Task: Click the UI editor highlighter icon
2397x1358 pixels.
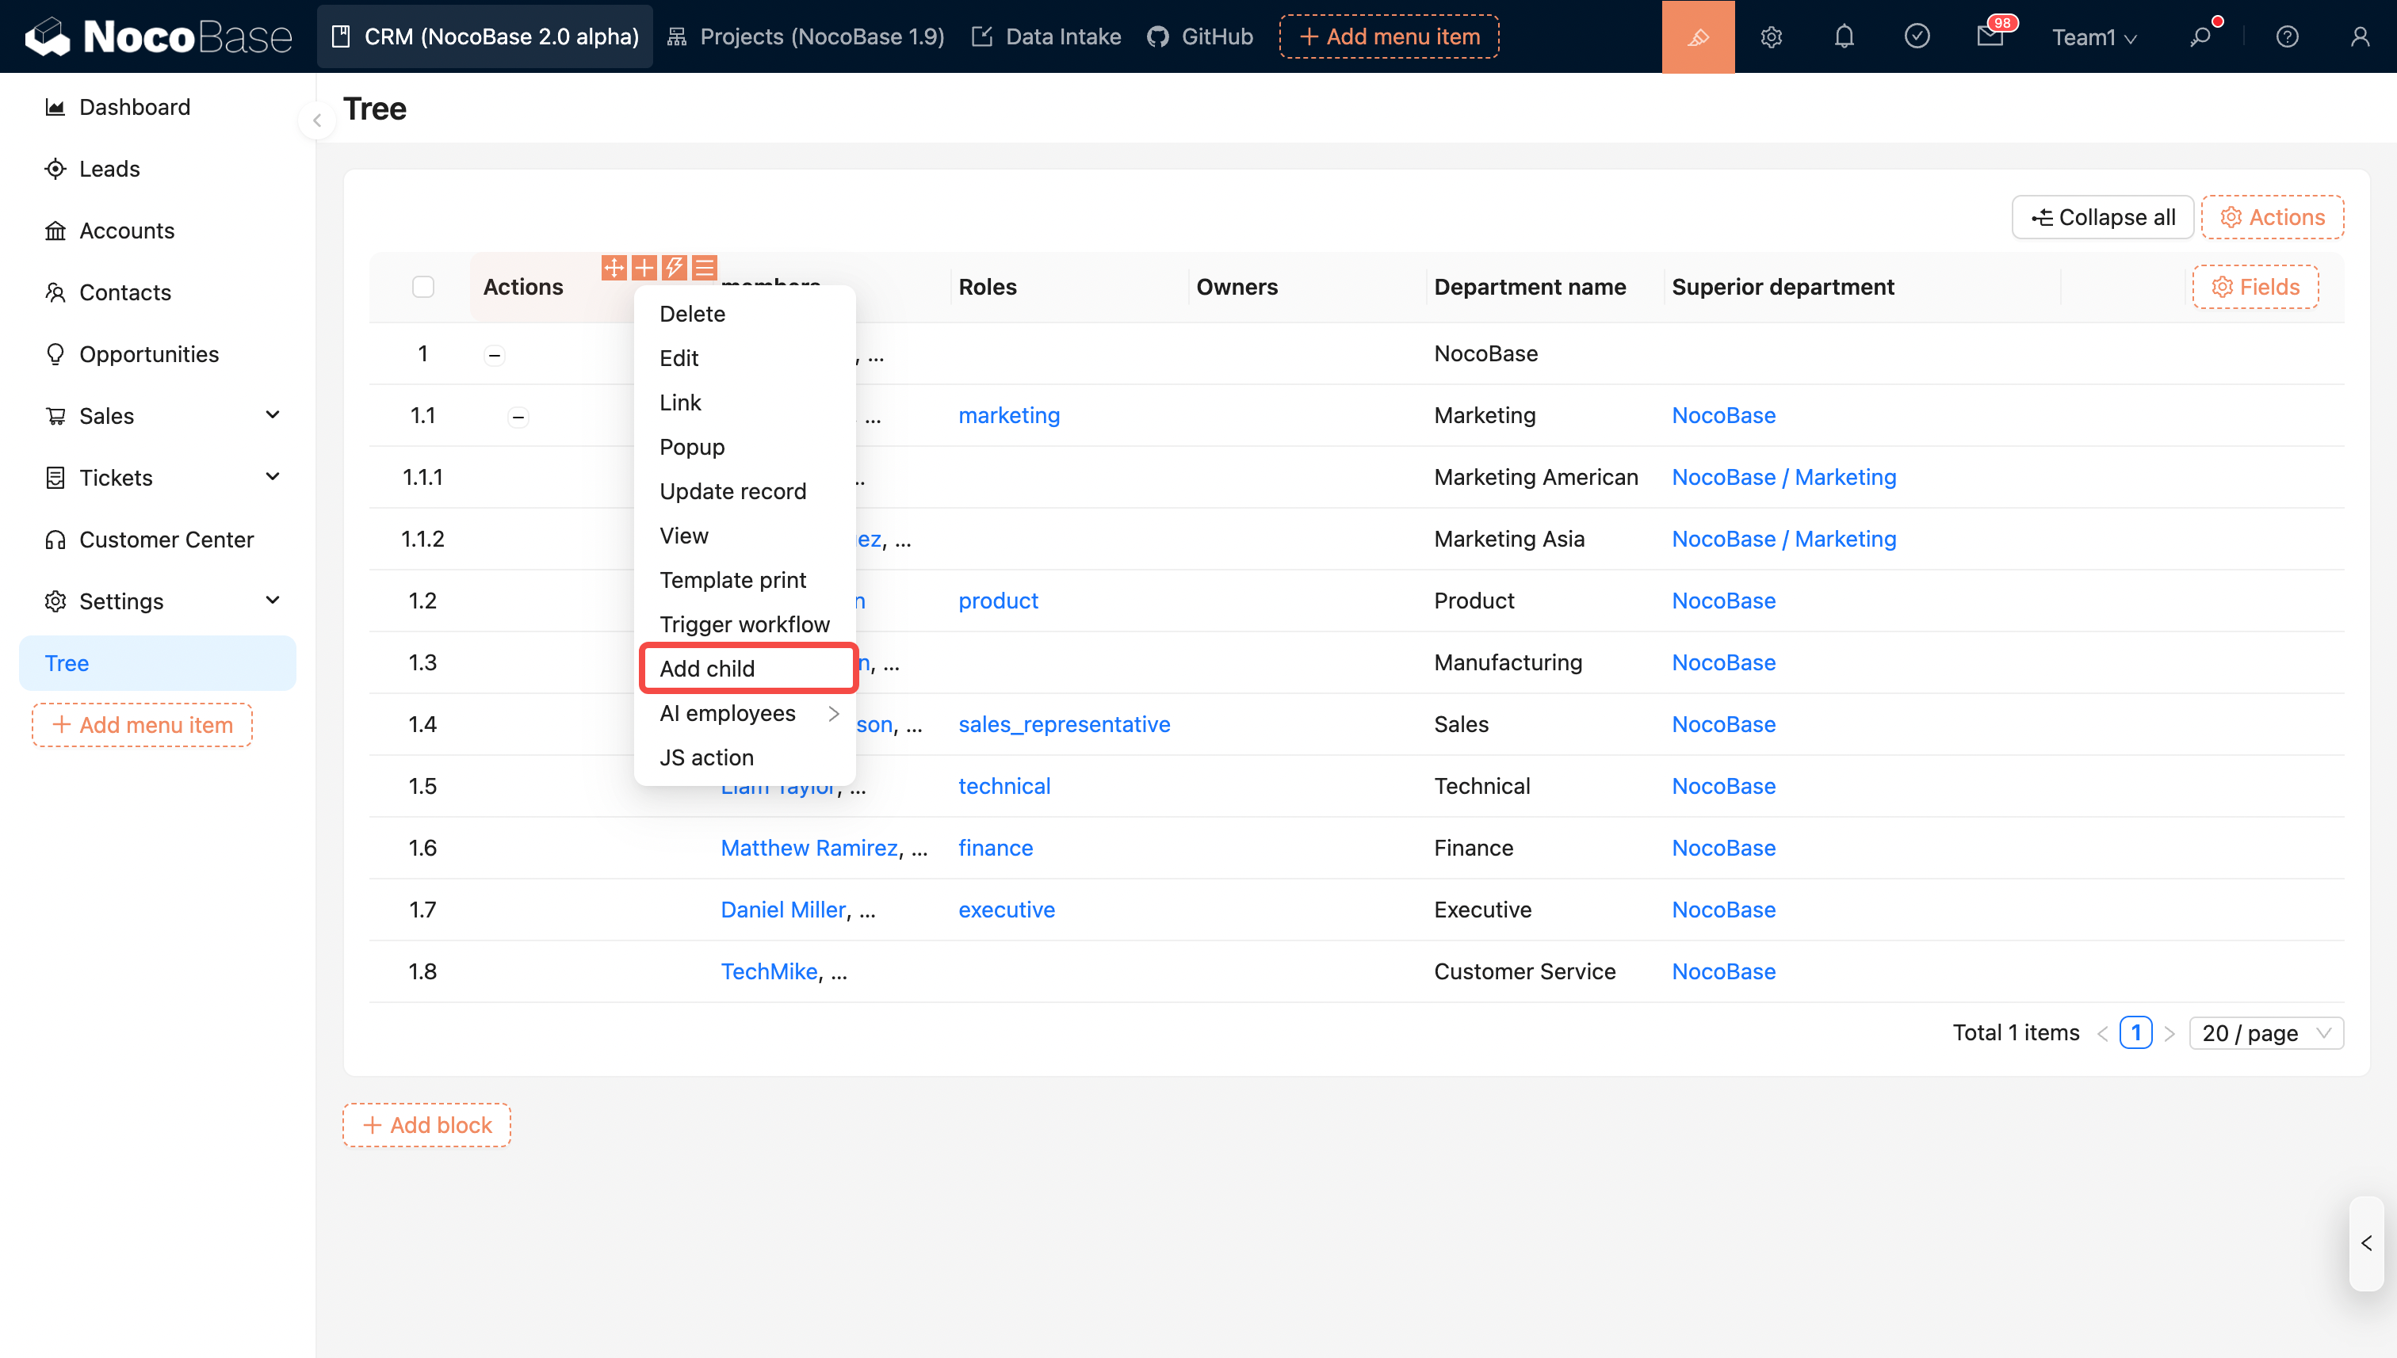Action: point(1697,36)
